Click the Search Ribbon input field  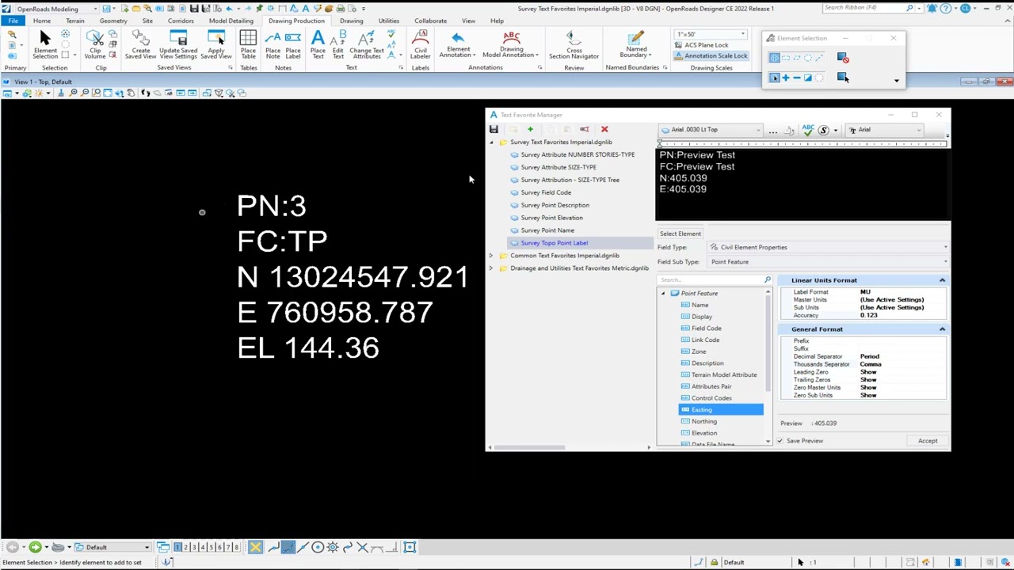click(863, 8)
